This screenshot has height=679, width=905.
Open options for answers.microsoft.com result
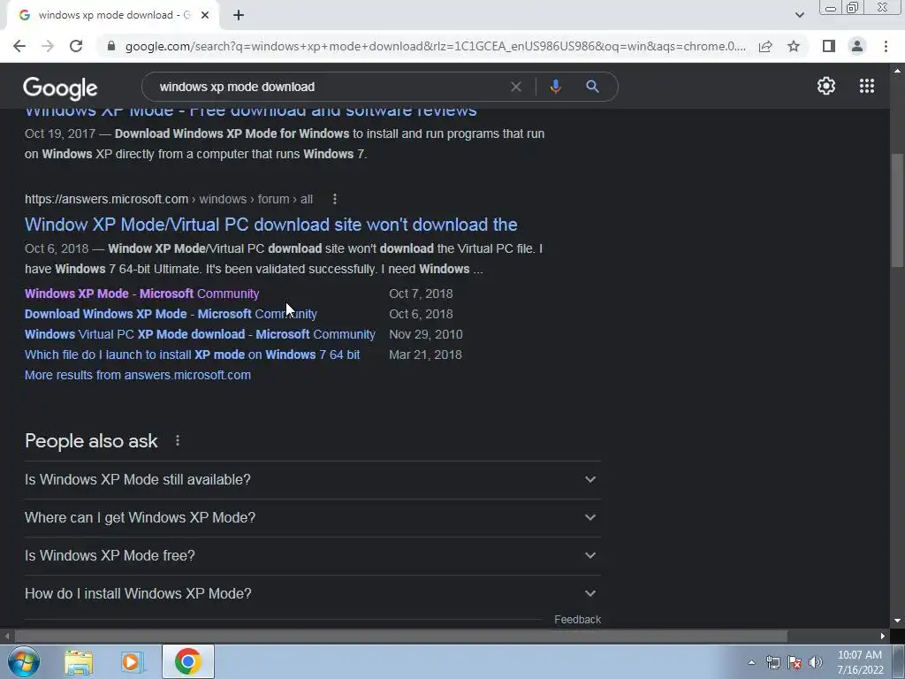[x=335, y=199]
